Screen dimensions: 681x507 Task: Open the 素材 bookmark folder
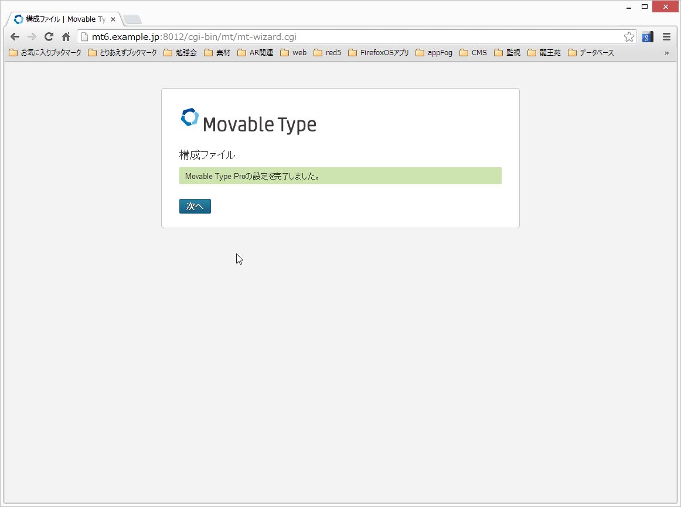click(217, 53)
